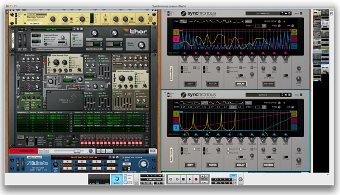This screenshot has height=195, width=340.
Task: Open Thor patch browser folder icon
Action: point(78,29)
